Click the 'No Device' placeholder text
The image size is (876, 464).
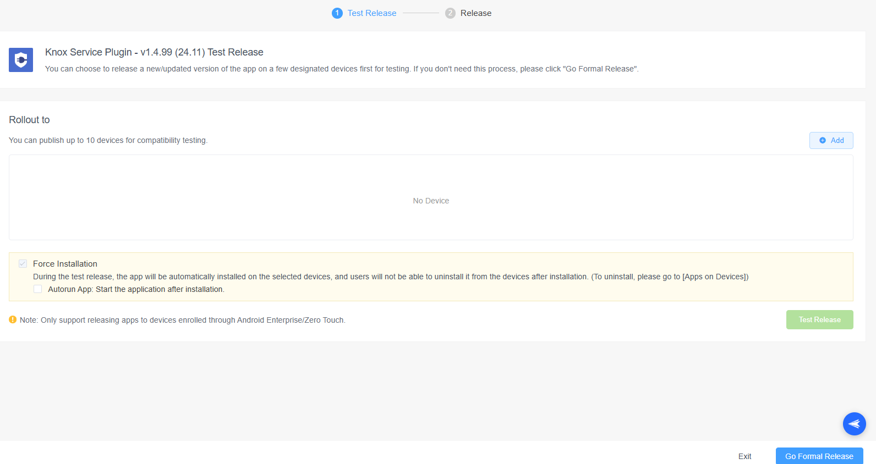point(431,201)
